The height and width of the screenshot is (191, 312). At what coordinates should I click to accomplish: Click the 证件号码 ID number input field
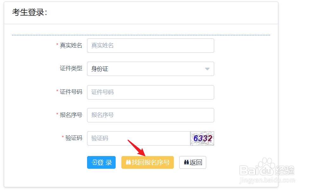[151, 92]
